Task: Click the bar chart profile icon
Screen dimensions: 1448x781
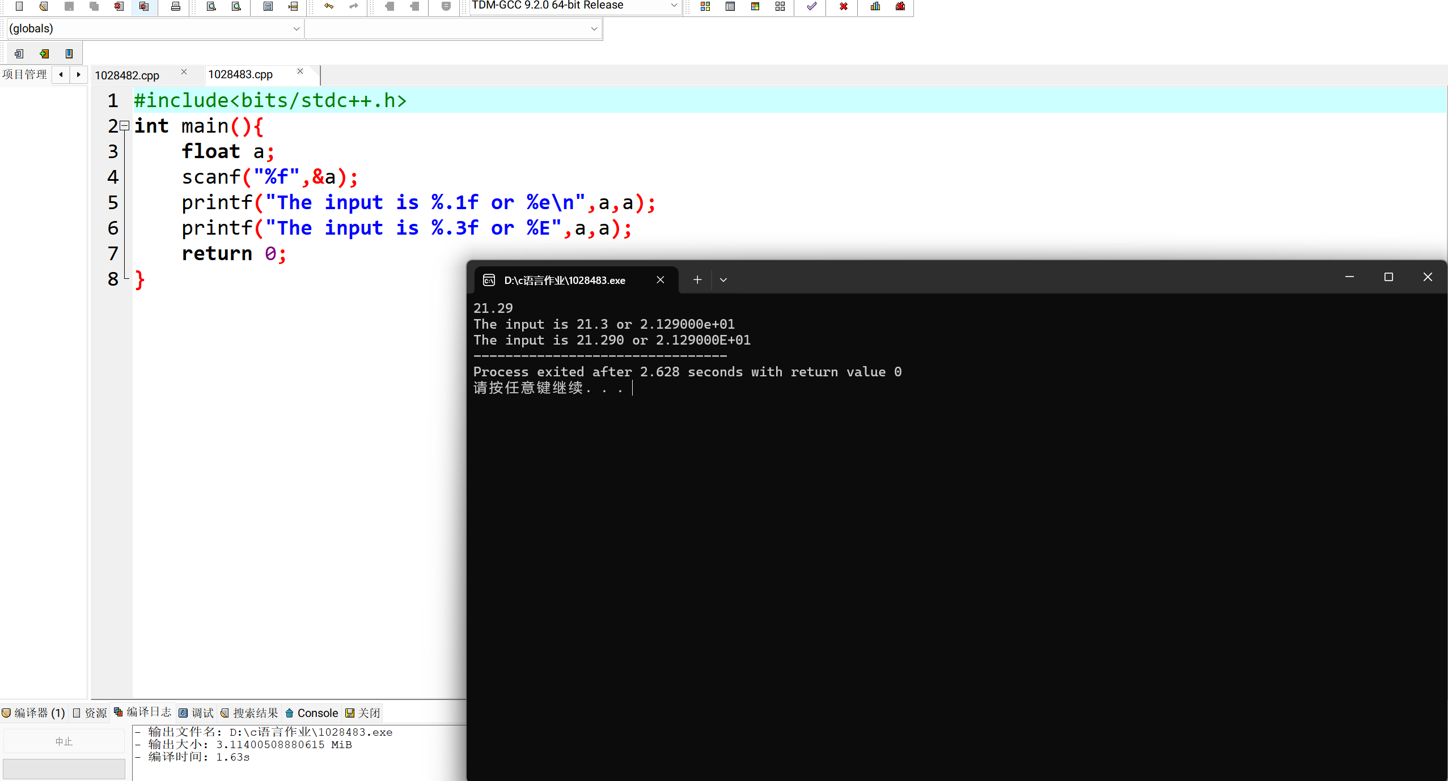Action: (875, 6)
